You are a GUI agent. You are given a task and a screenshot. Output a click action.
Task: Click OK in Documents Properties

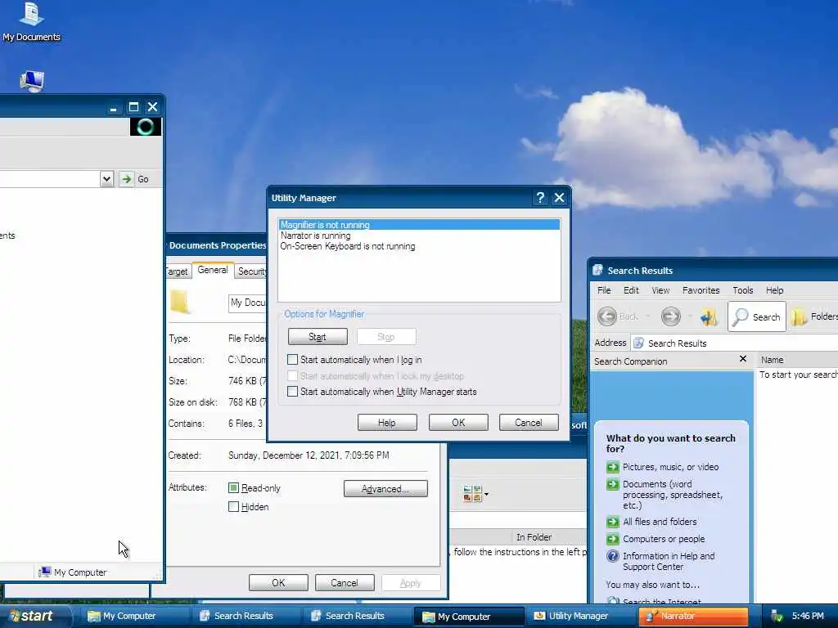coord(278,582)
